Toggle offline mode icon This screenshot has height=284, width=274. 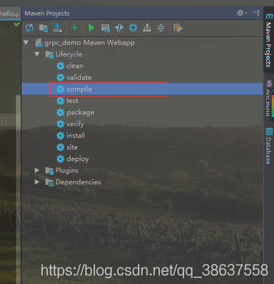[119, 28]
